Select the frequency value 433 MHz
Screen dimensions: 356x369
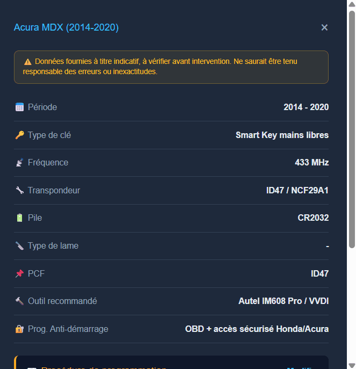(311, 162)
